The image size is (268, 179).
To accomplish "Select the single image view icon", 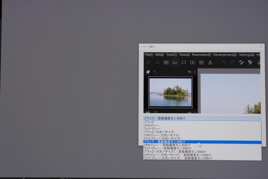I will [184, 62].
